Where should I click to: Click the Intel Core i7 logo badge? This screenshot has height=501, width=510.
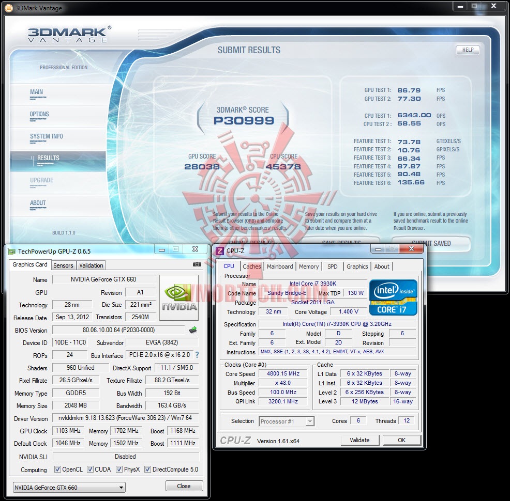click(x=393, y=298)
